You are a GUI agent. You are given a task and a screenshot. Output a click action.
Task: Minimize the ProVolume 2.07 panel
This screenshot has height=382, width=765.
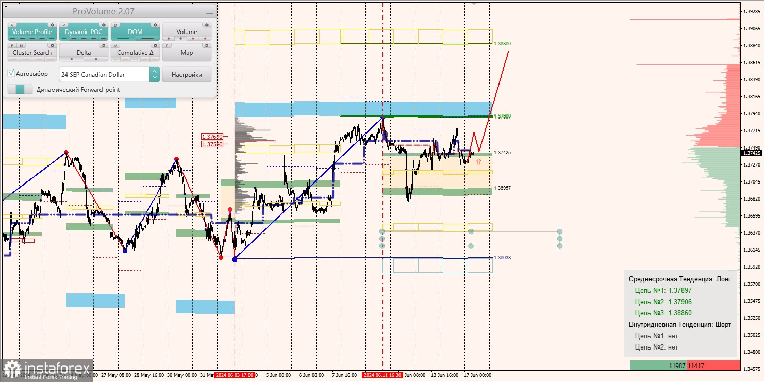coord(210,13)
